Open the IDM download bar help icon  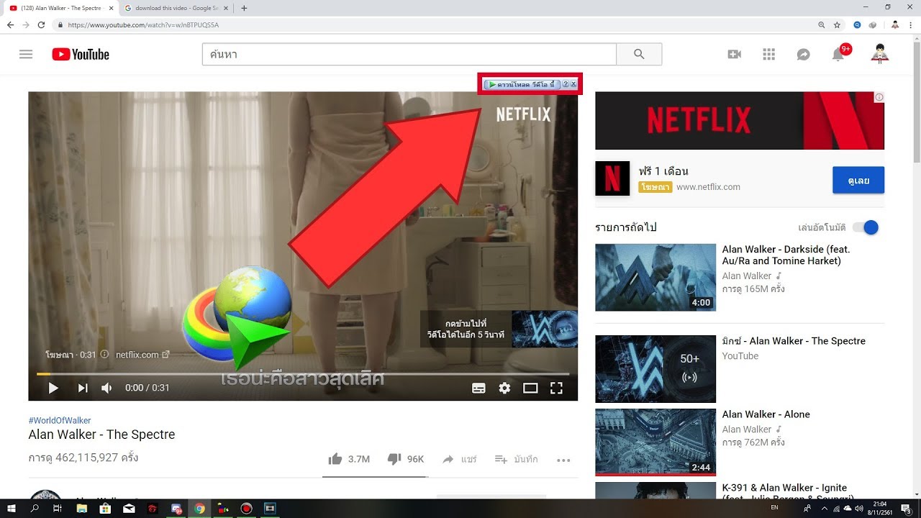click(566, 84)
